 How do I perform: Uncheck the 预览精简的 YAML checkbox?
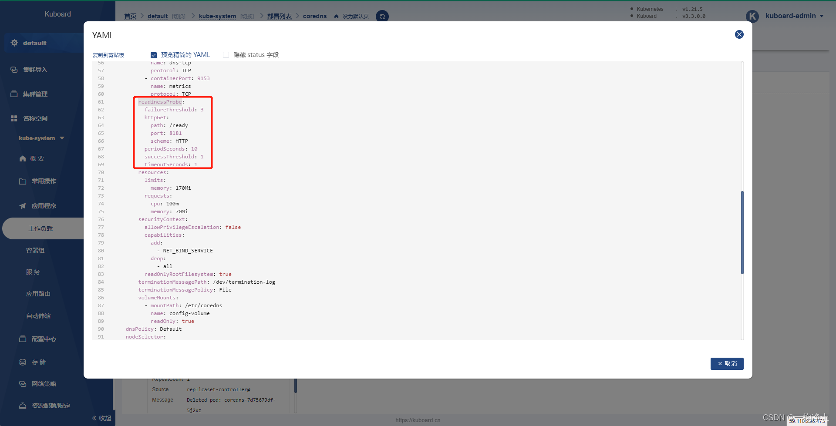154,55
